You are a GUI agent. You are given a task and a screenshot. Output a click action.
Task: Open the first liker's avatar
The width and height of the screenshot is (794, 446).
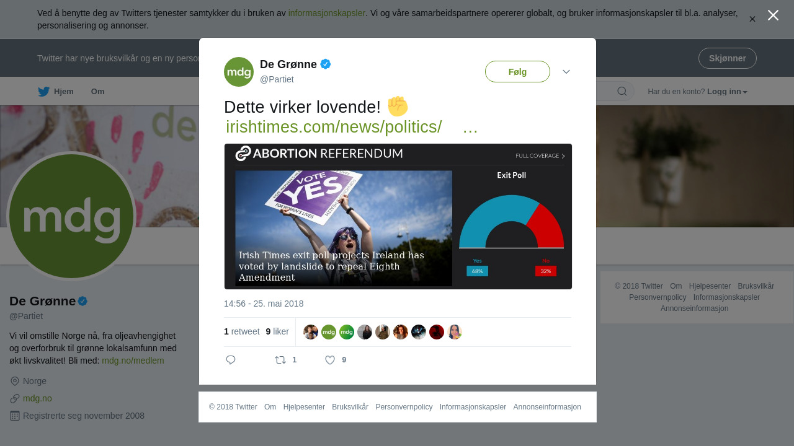point(311,332)
